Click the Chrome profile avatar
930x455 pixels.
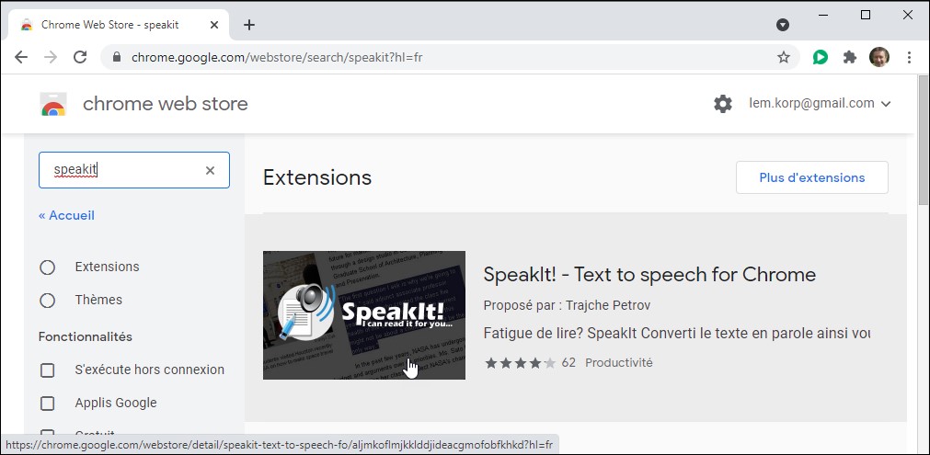coord(879,57)
